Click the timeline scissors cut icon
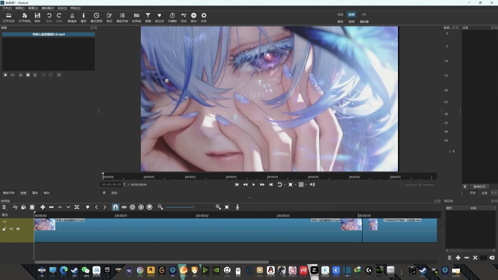 click(x=15, y=207)
